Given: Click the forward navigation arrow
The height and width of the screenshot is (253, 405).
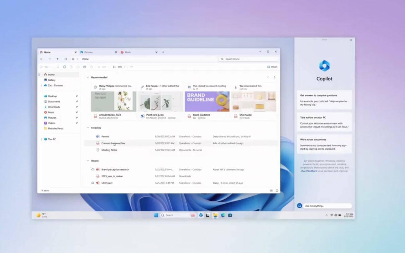Looking at the screenshot, I should (x=49, y=59).
